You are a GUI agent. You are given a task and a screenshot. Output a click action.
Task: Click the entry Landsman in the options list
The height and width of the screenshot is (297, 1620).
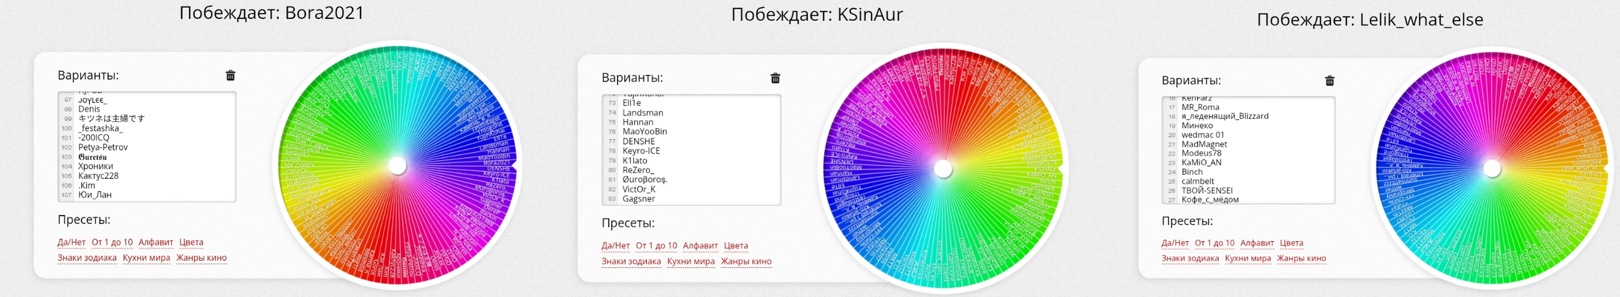(643, 113)
